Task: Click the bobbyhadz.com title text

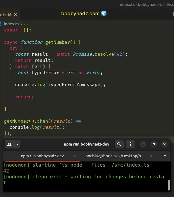Action: point(80,14)
